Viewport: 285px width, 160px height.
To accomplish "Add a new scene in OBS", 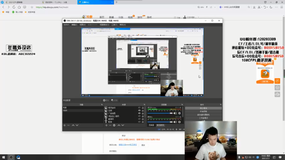I will [65, 125].
